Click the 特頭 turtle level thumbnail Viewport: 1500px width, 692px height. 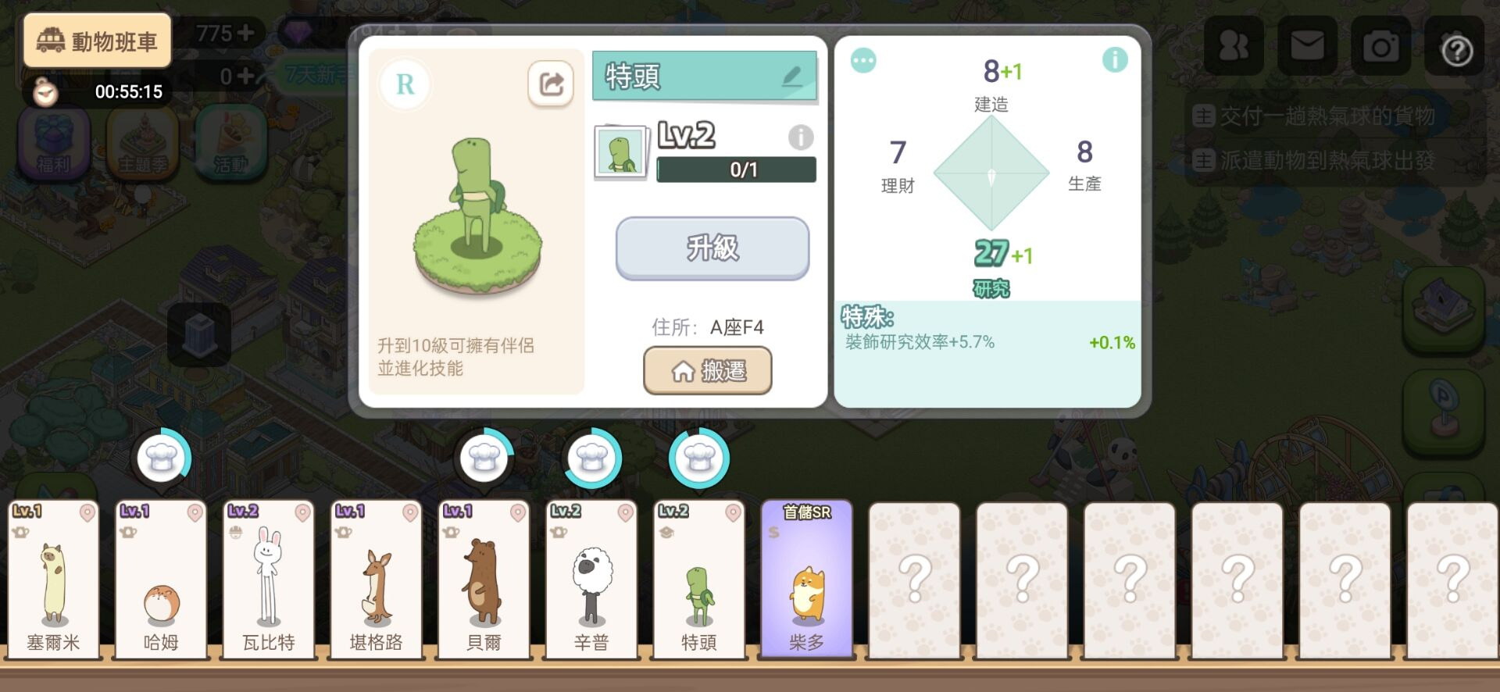click(621, 152)
